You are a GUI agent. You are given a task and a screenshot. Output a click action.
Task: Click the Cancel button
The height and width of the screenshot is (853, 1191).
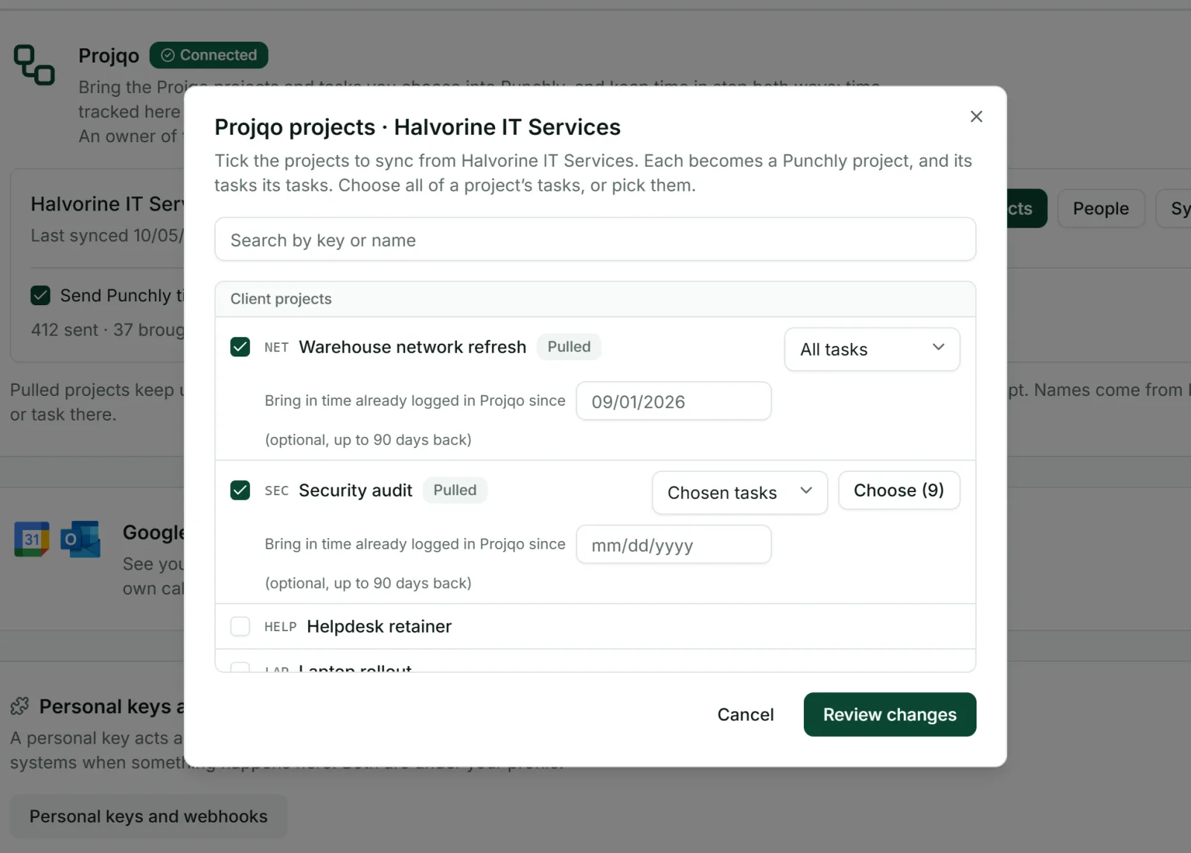click(745, 715)
